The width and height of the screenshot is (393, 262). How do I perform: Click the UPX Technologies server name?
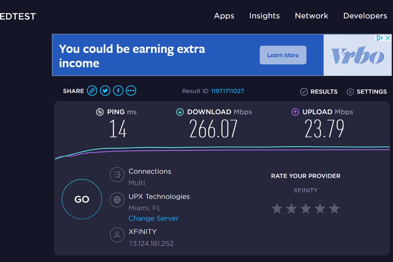point(159,196)
